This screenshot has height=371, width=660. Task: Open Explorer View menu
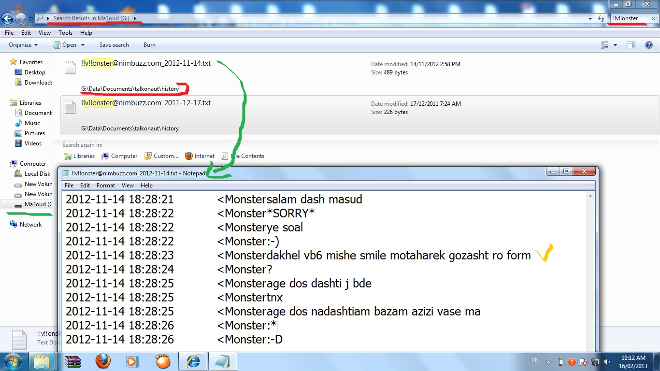(45, 33)
